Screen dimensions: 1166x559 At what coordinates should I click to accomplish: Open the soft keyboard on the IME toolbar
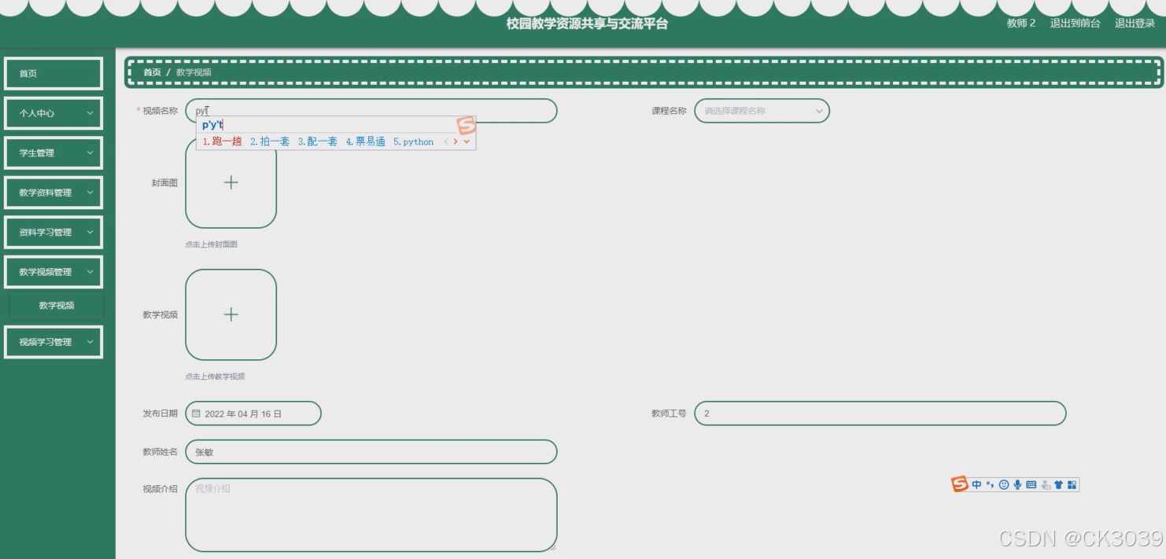[x=1031, y=485]
